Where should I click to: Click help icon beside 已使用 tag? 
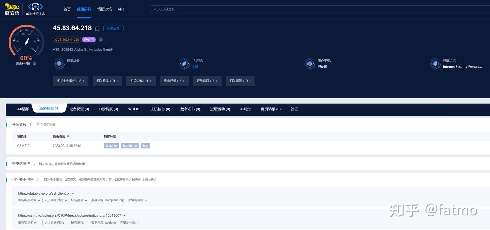point(101,40)
